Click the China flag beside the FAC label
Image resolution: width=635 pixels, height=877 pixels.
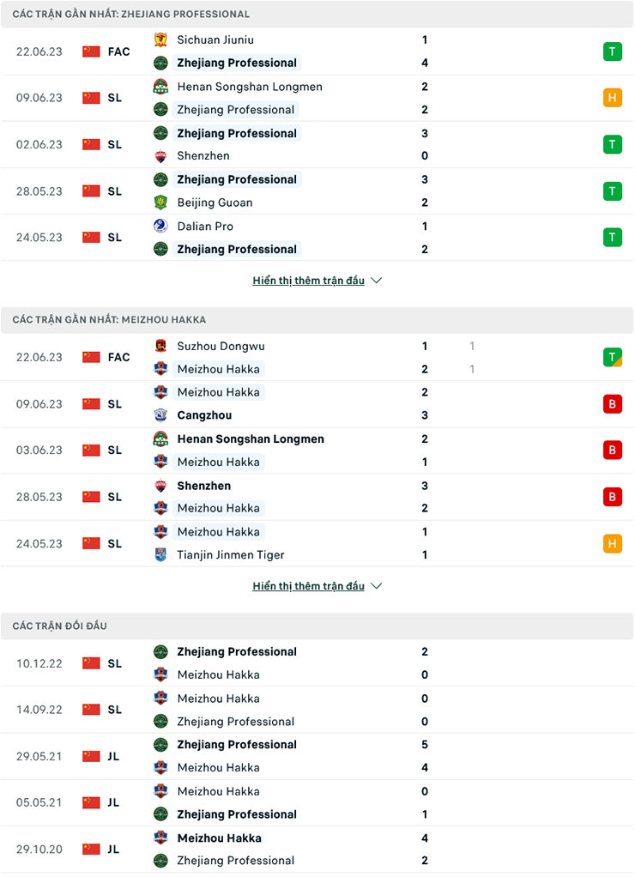tap(91, 51)
